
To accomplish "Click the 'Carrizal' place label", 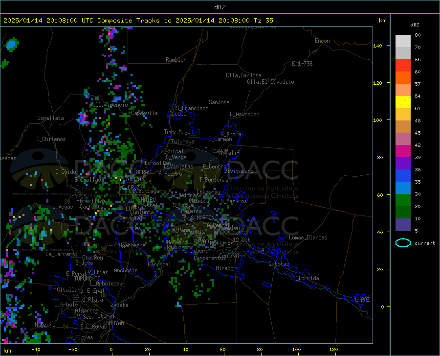I will click(159, 265).
